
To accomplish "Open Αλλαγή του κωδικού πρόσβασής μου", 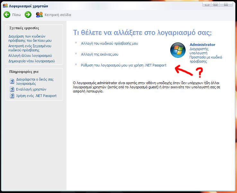I will click(x=110, y=43).
